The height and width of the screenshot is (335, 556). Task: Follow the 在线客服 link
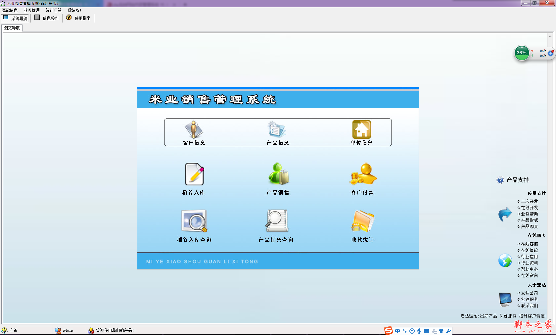[x=530, y=244]
